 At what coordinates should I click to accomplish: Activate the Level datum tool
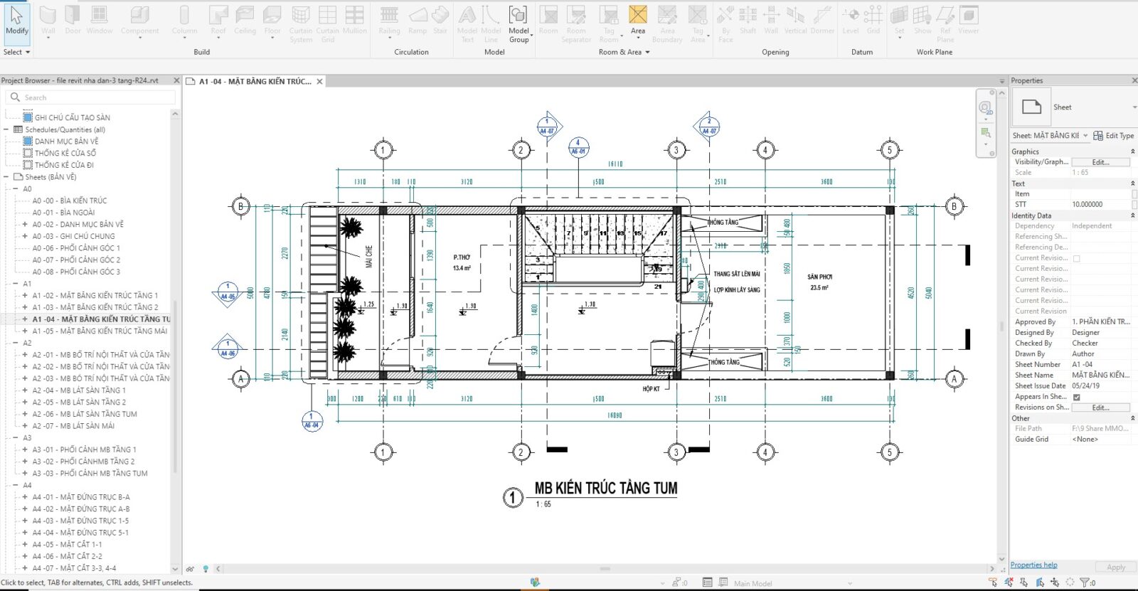(851, 21)
